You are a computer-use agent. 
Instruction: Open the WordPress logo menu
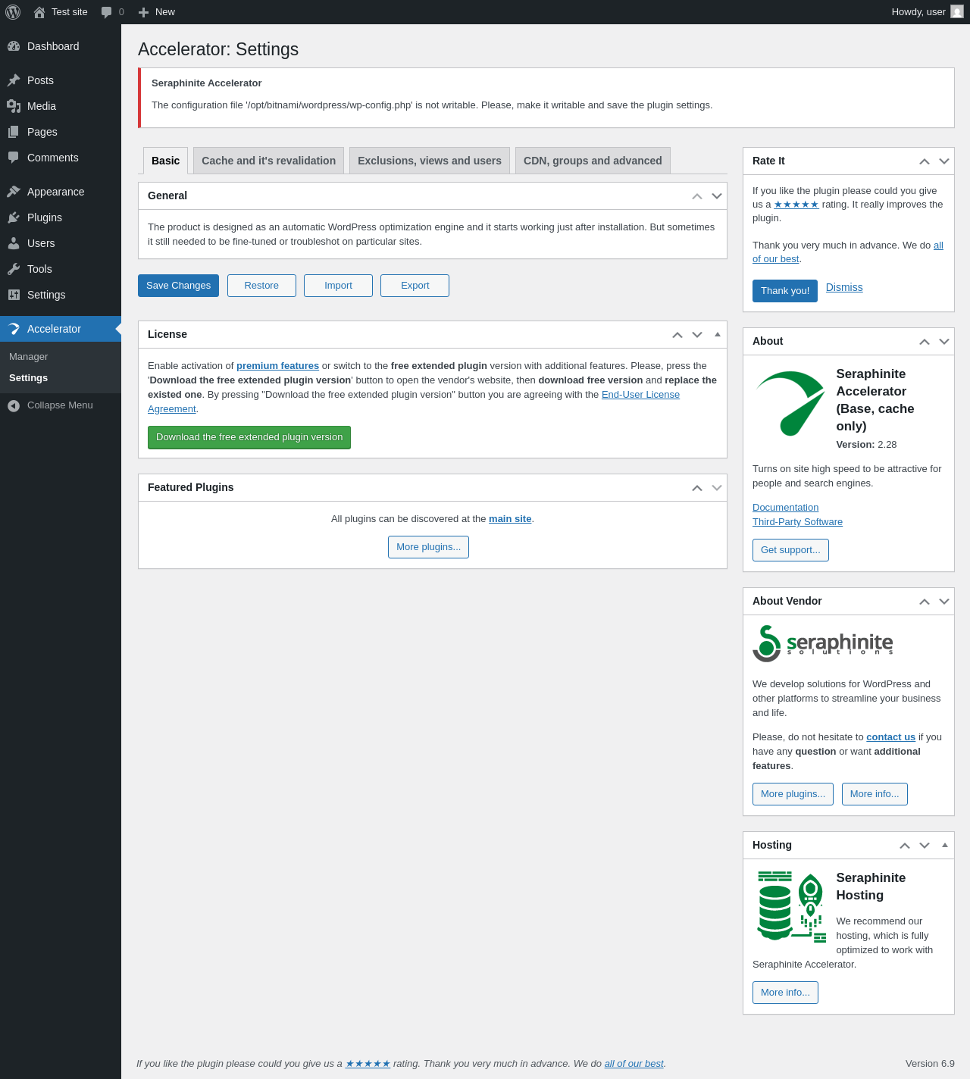[13, 12]
